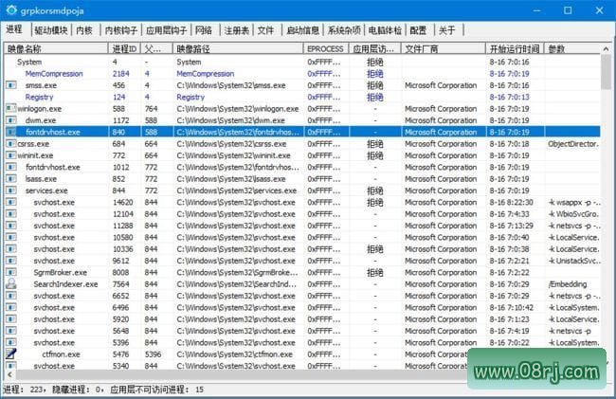Click the ctfmon.exe pen icon
The height and width of the screenshot is (399, 616).
point(11,354)
